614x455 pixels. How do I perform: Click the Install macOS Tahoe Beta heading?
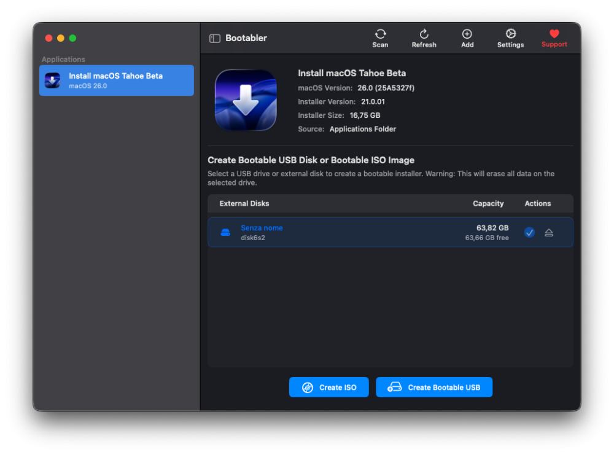(x=352, y=73)
